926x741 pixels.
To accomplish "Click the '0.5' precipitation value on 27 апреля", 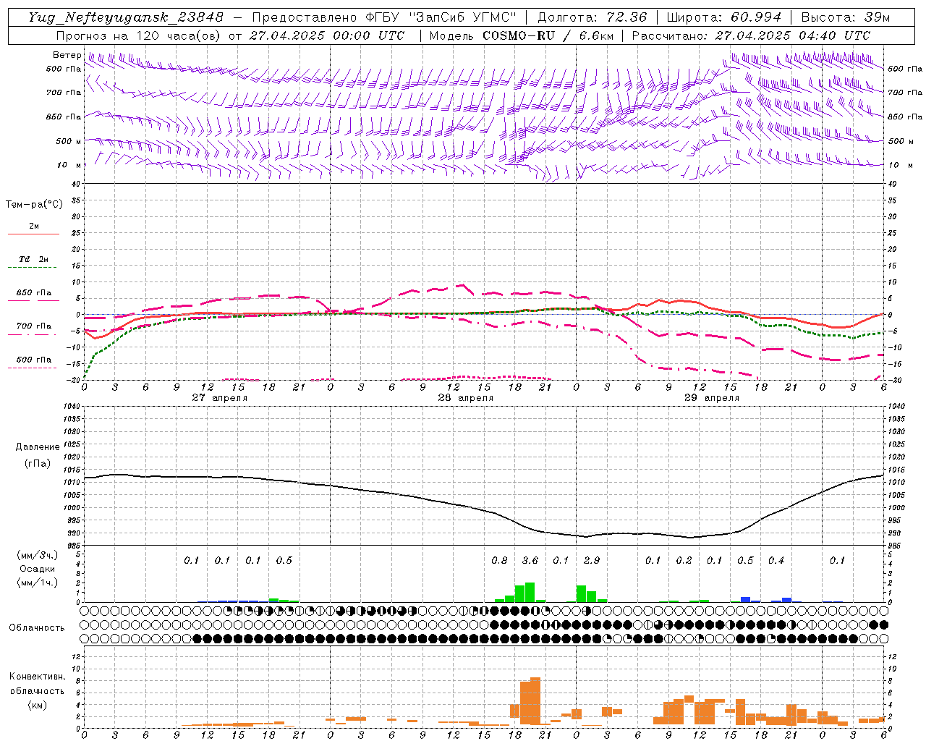I will (x=284, y=560).
